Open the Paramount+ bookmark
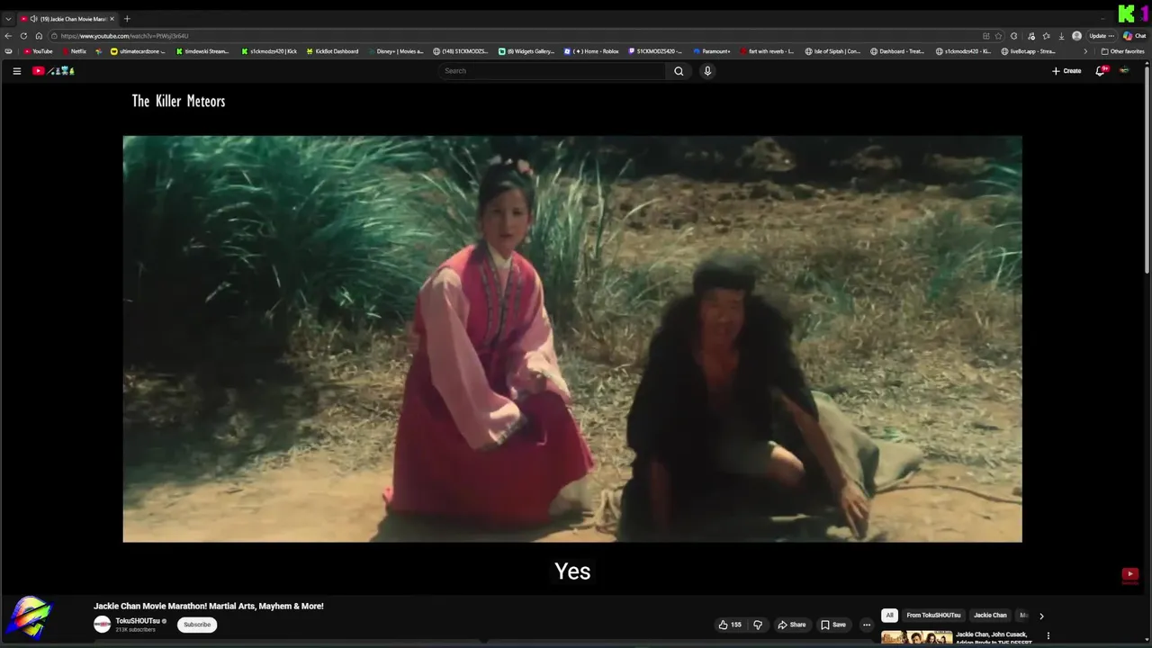Screen dimensions: 1152x648 (x=712, y=51)
